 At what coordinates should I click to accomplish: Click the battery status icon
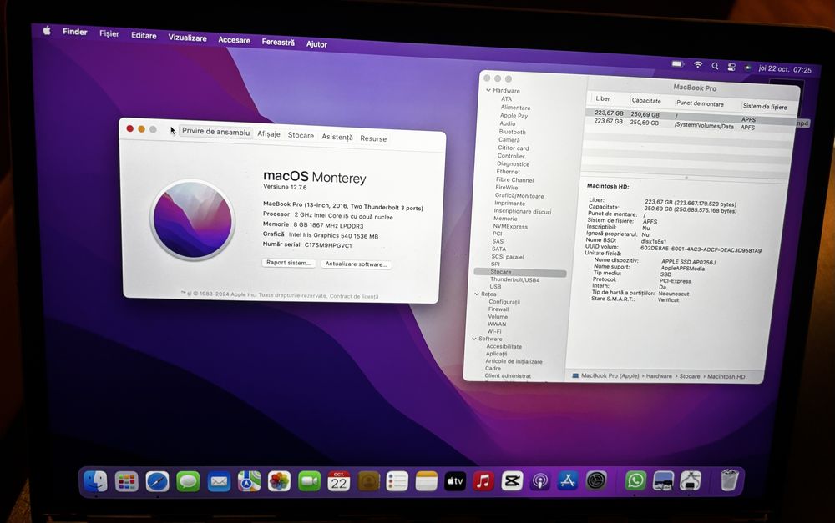click(677, 64)
